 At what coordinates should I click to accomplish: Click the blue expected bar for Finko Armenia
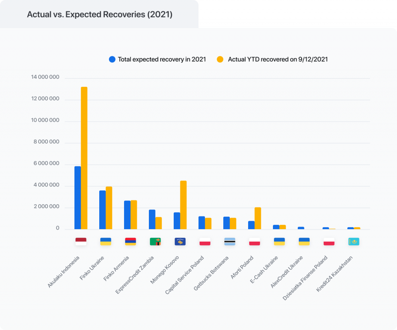click(x=127, y=215)
